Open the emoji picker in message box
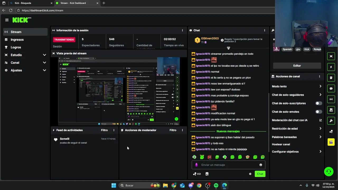This screenshot has width=338, height=190. (261, 165)
